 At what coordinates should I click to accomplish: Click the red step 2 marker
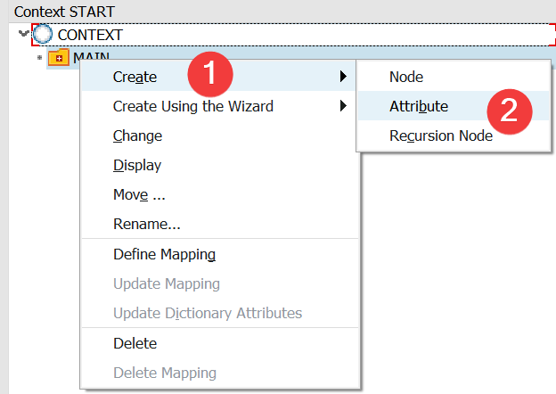click(509, 111)
